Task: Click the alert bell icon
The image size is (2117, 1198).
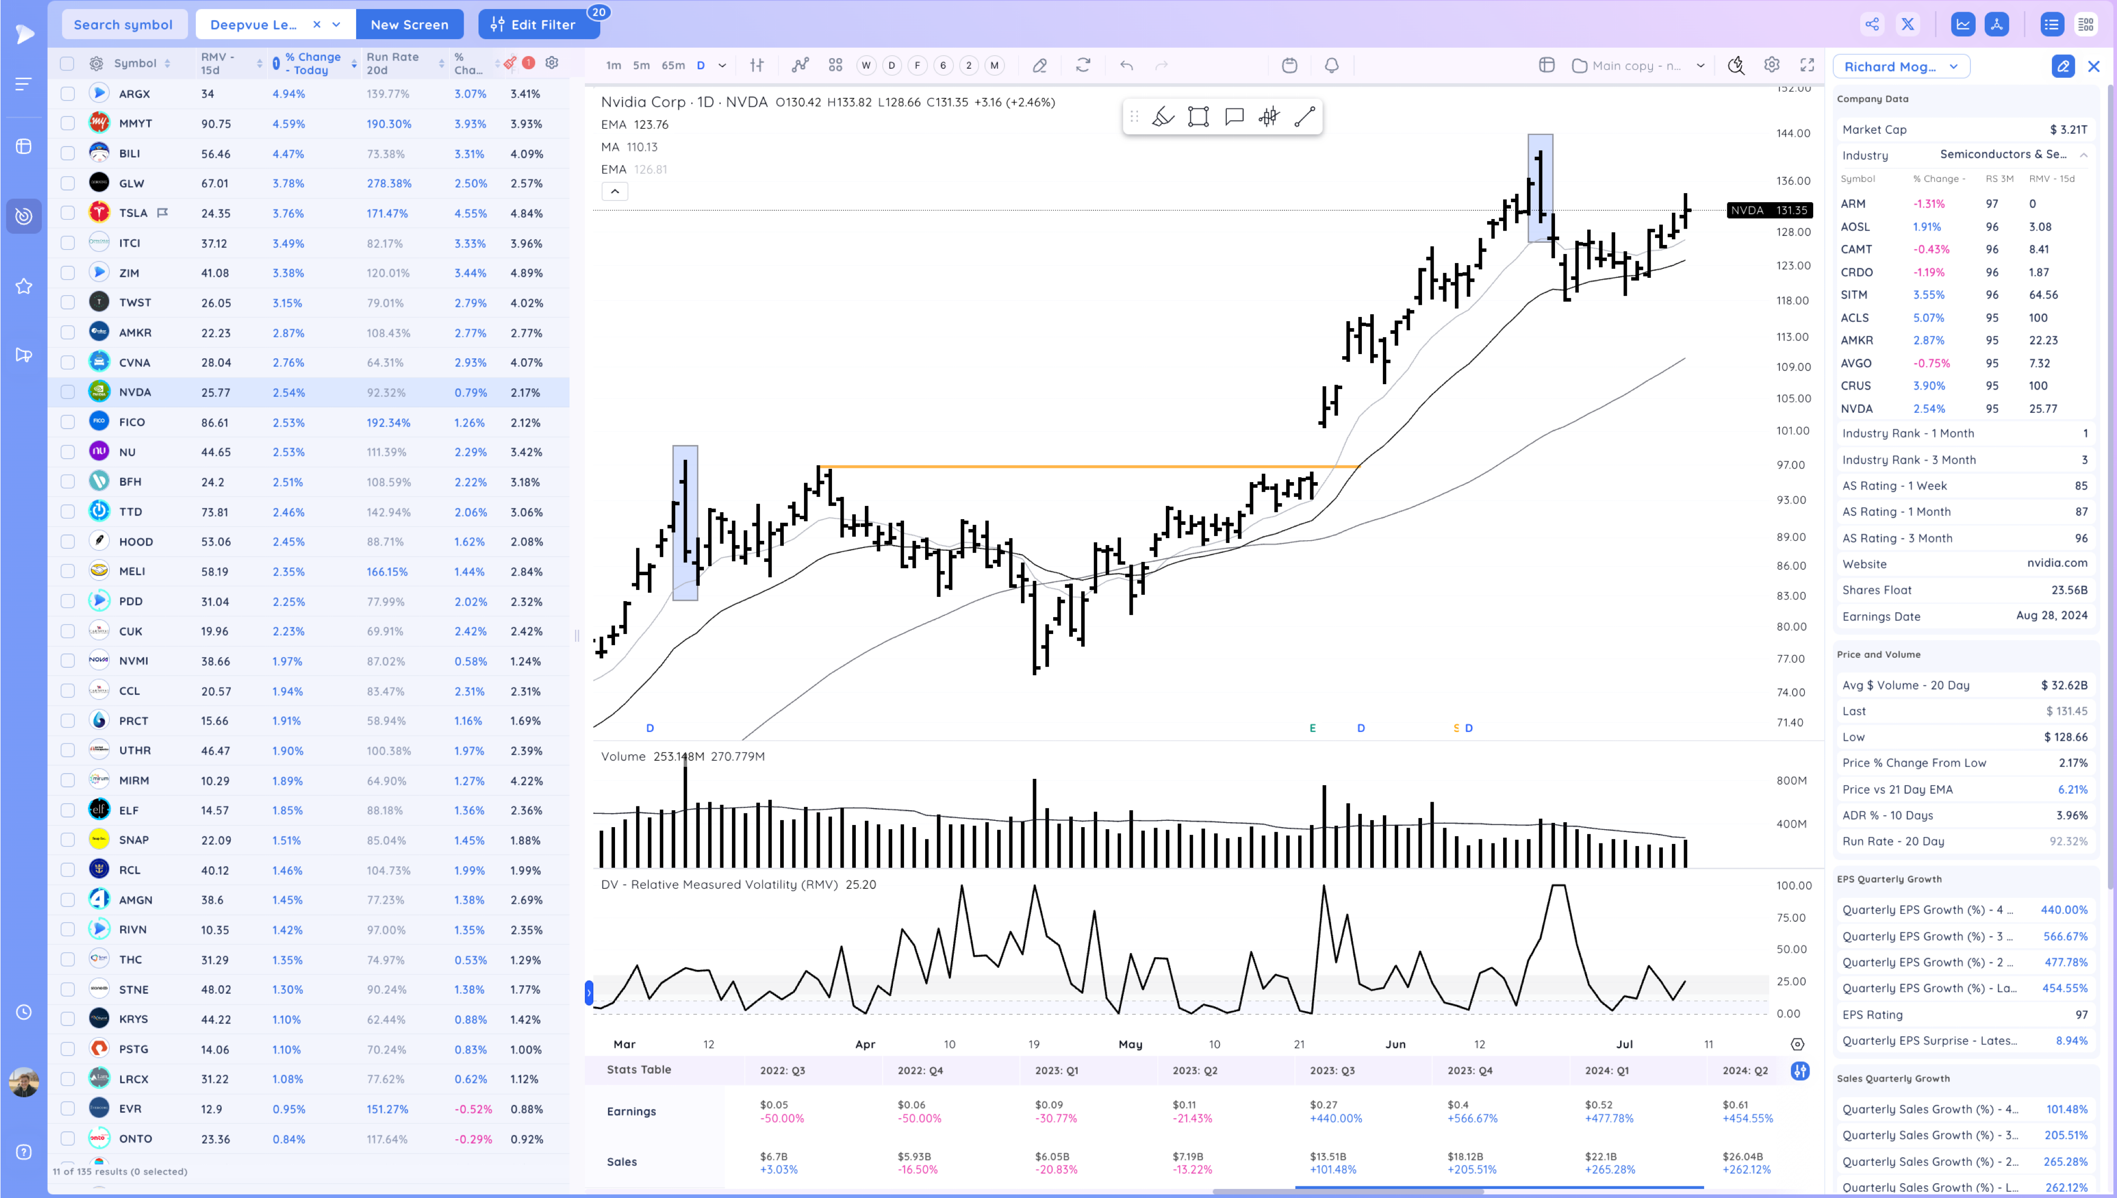Action: coord(1331,65)
